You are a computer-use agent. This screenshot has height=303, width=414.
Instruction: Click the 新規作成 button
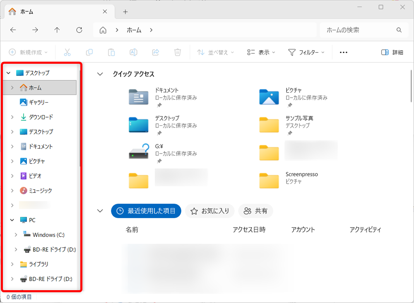point(28,52)
